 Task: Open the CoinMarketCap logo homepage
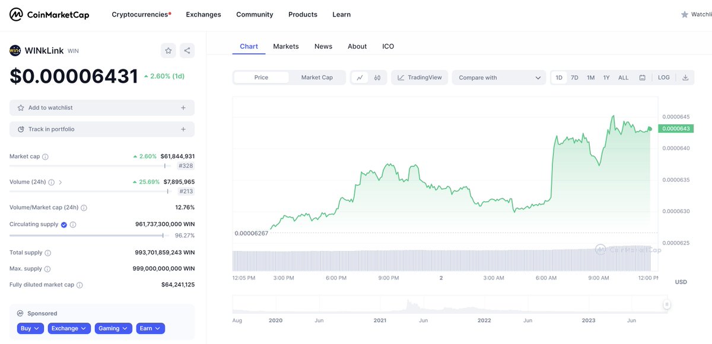49,14
